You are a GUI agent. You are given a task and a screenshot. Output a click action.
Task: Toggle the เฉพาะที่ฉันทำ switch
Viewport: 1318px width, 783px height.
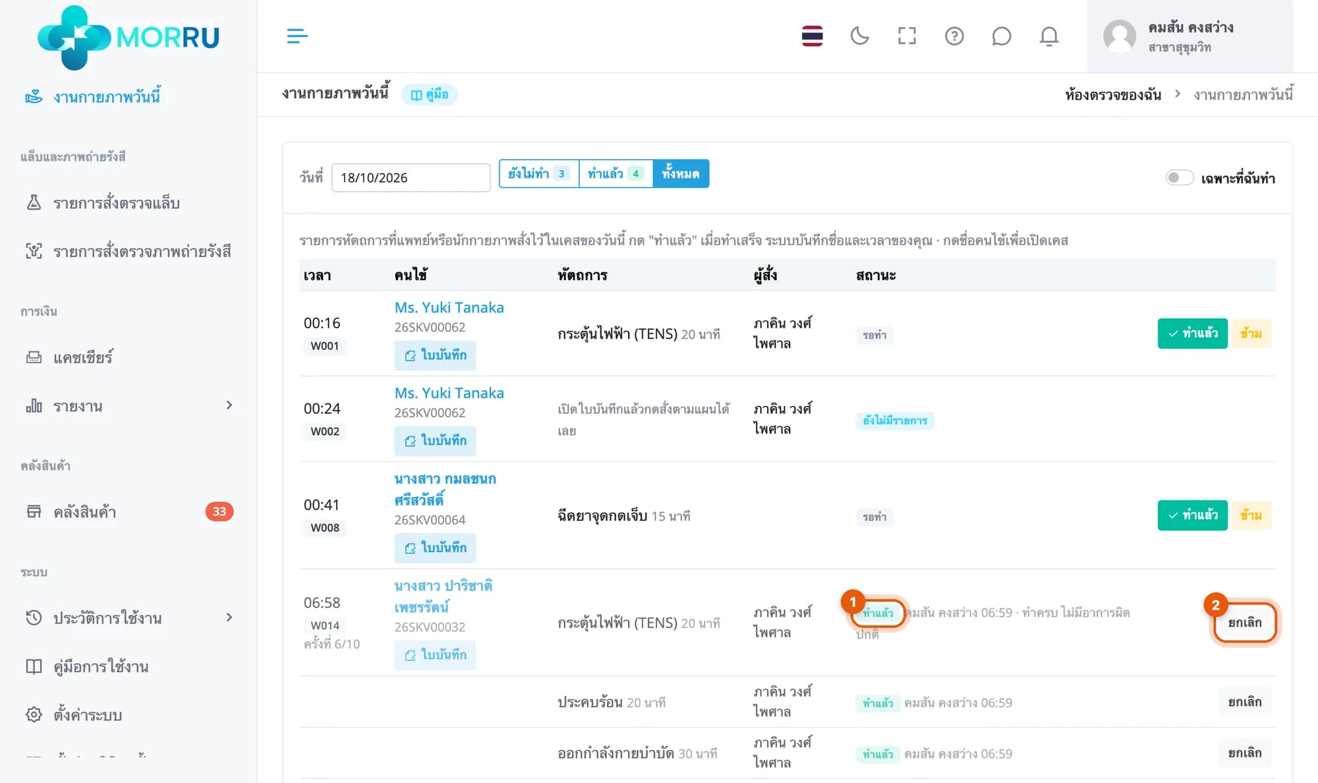[x=1179, y=178]
